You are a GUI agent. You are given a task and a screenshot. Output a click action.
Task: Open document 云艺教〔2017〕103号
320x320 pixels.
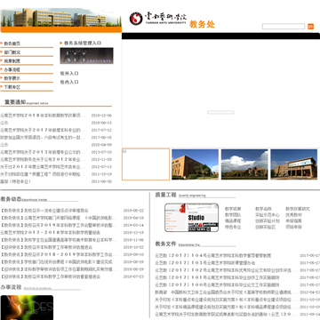pyautogui.click(x=205, y=263)
